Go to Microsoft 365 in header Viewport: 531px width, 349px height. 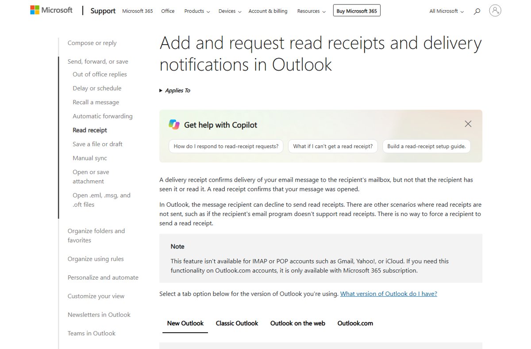pyautogui.click(x=138, y=11)
